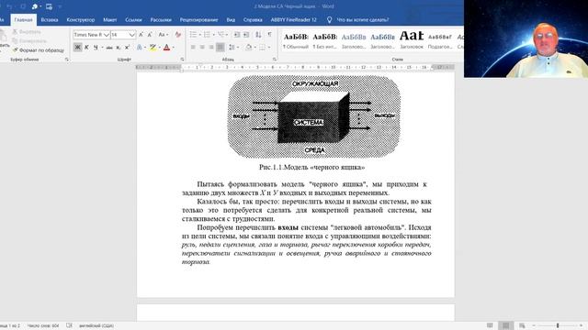
Task: Click spelling check icon in status bar
Action: pos(69,326)
